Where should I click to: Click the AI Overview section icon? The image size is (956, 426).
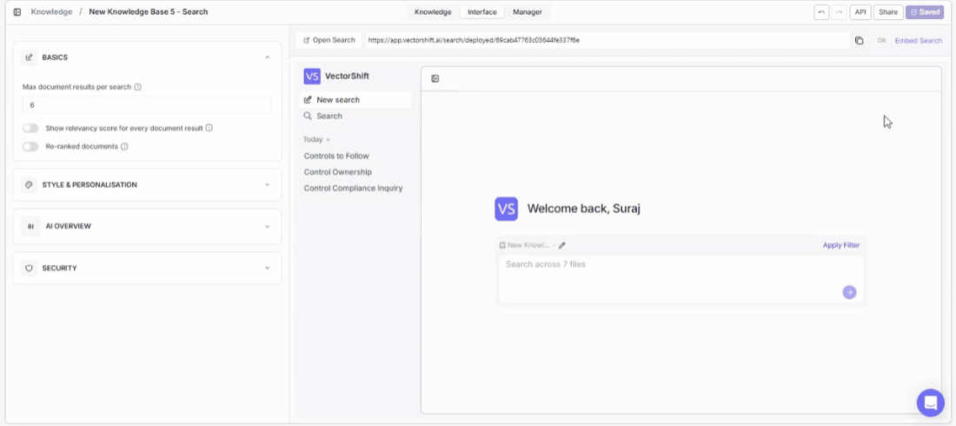point(30,226)
